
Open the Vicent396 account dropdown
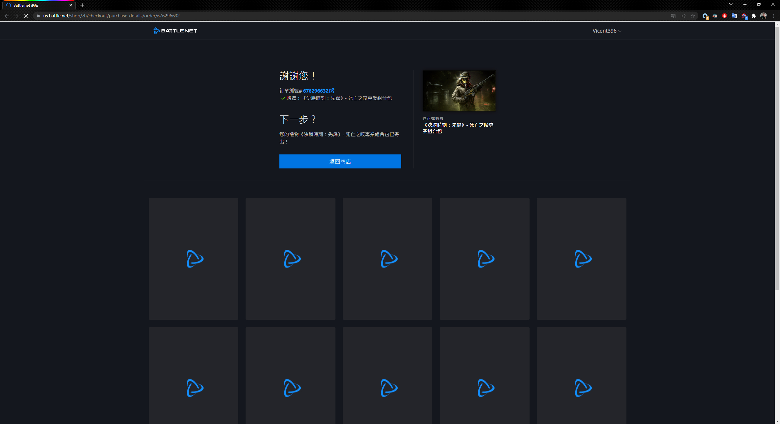click(607, 31)
